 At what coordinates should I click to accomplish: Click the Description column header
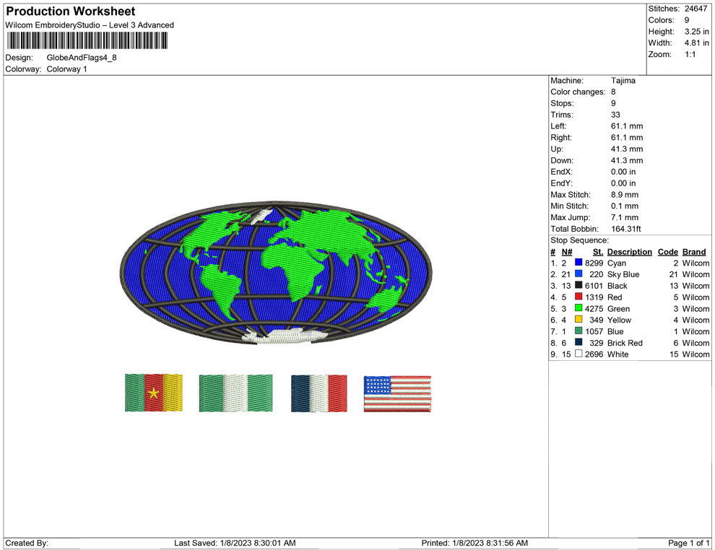pos(629,252)
